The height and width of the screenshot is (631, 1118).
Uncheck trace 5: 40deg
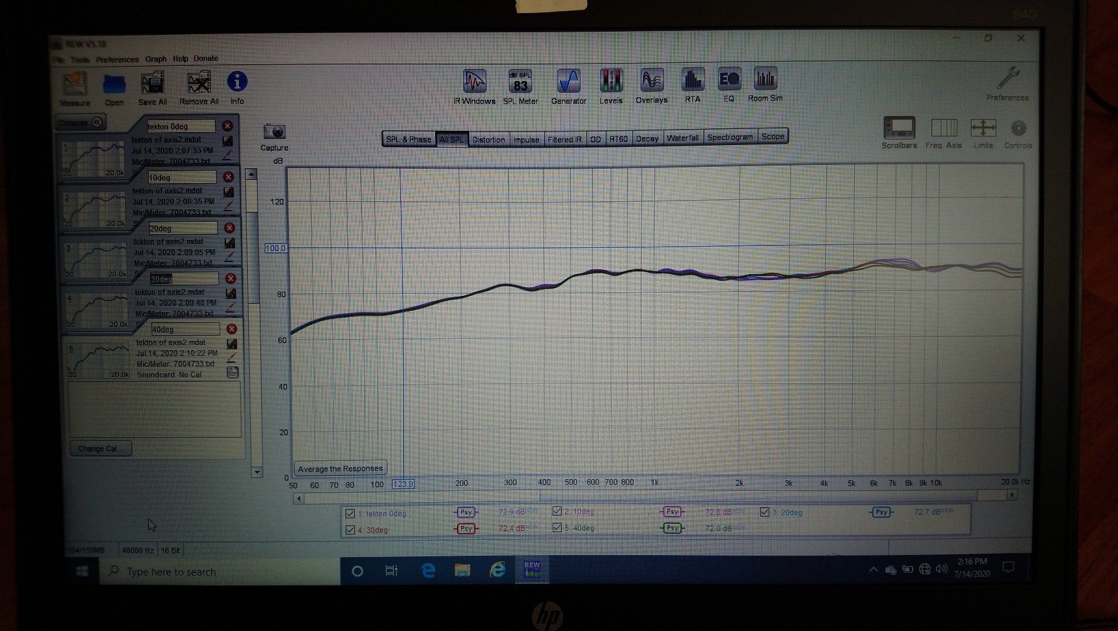(557, 528)
